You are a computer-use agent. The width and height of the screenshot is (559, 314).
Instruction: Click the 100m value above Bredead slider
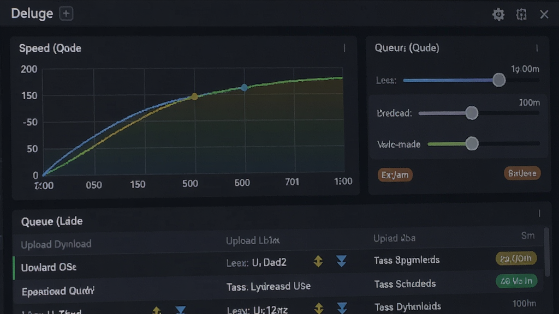coord(530,102)
